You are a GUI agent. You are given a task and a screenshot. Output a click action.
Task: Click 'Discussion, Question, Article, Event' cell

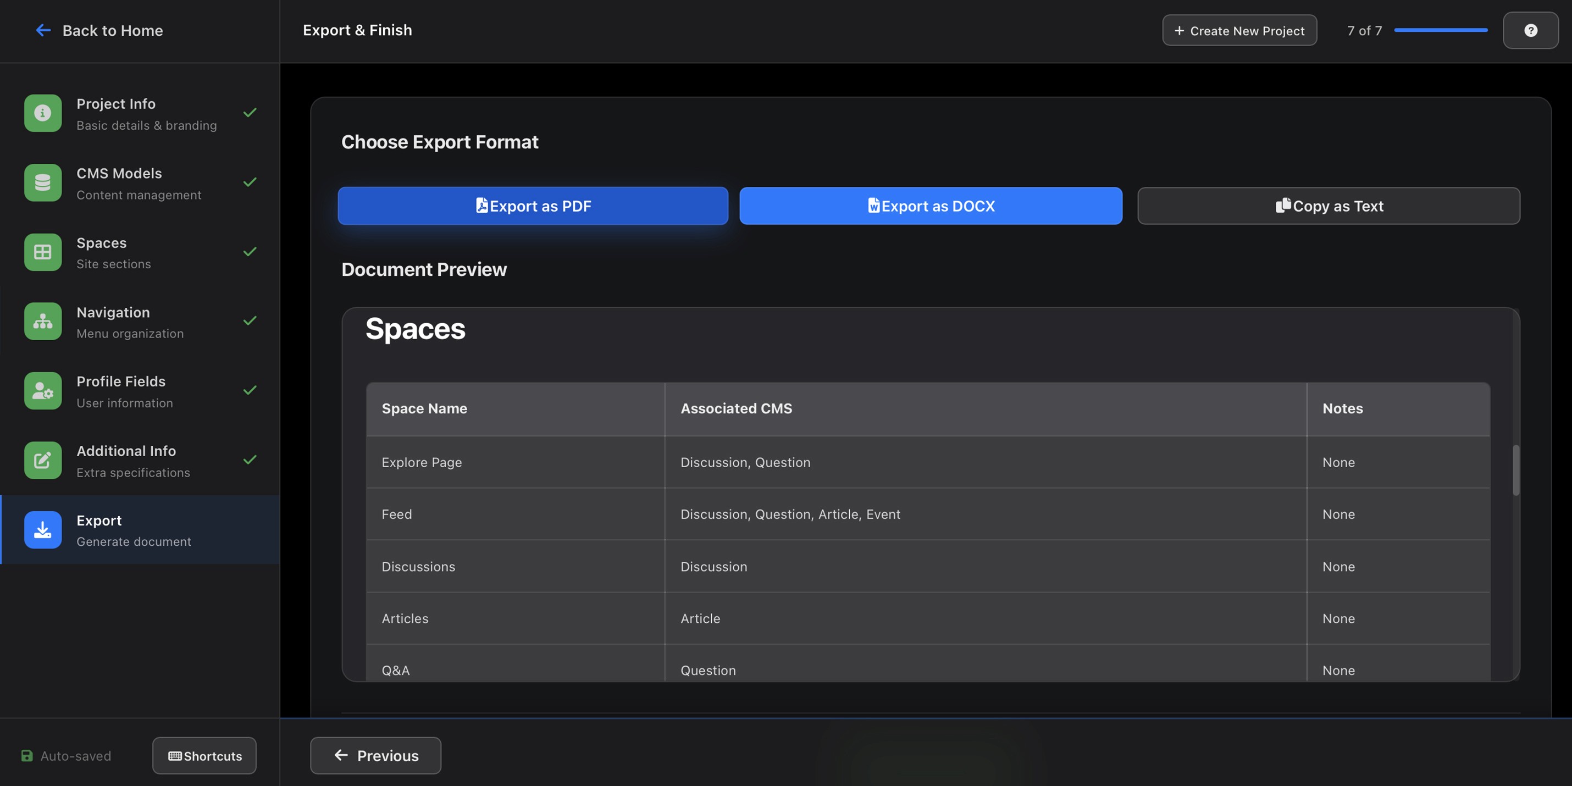coord(986,514)
